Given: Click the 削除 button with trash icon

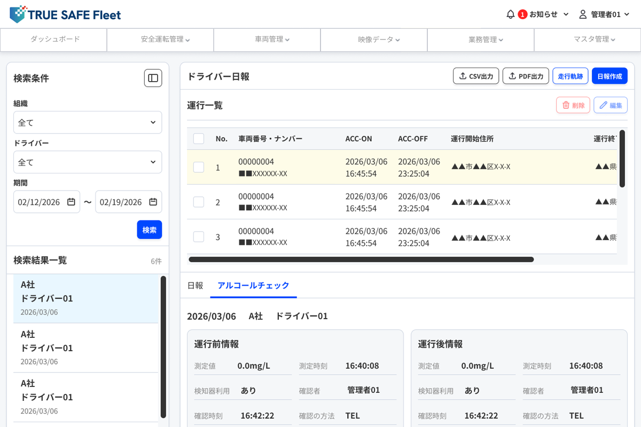Looking at the screenshot, I should pos(573,105).
